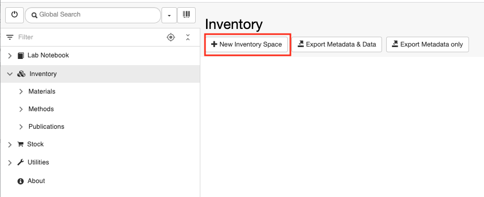The image size is (484, 197).
Task: Click the Inventory cubes icon
Action: [21, 74]
